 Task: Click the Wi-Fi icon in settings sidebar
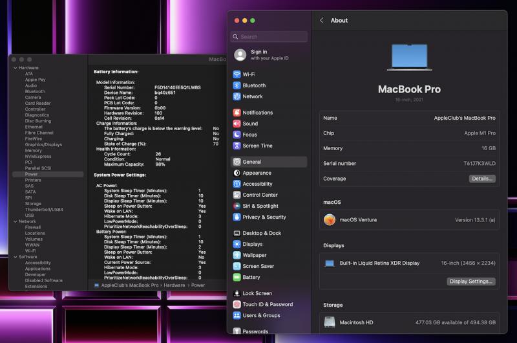coord(237,74)
